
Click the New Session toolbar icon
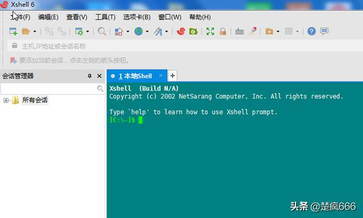(13, 31)
